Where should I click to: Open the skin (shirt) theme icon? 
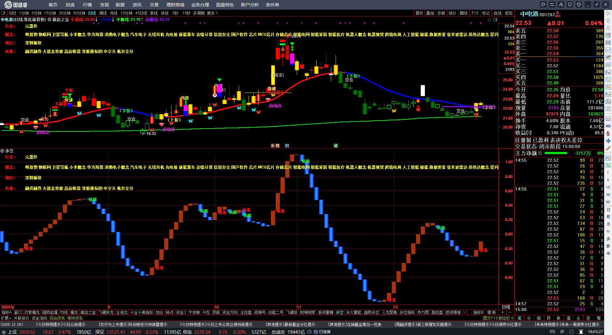(579, 4)
